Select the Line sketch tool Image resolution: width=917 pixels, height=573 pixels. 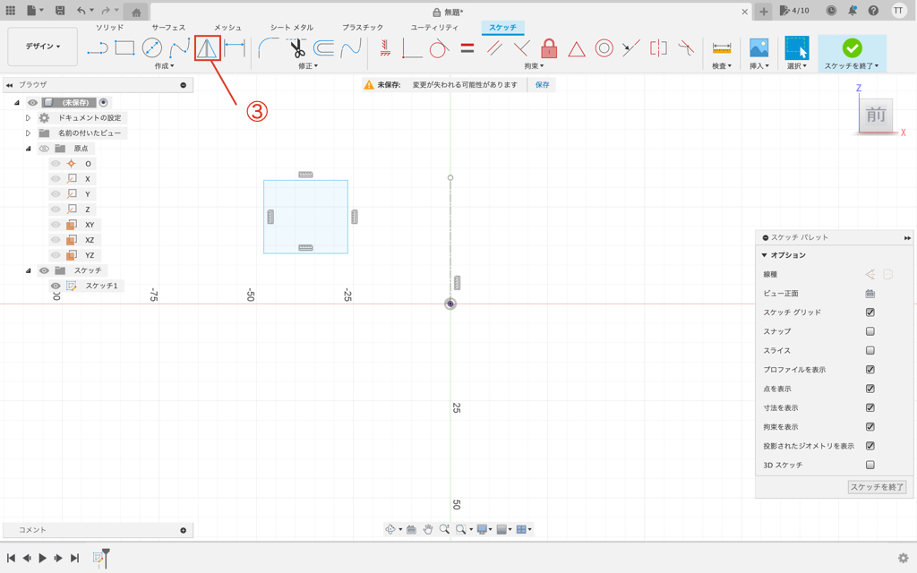pyautogui.click(x=98, y=48)
